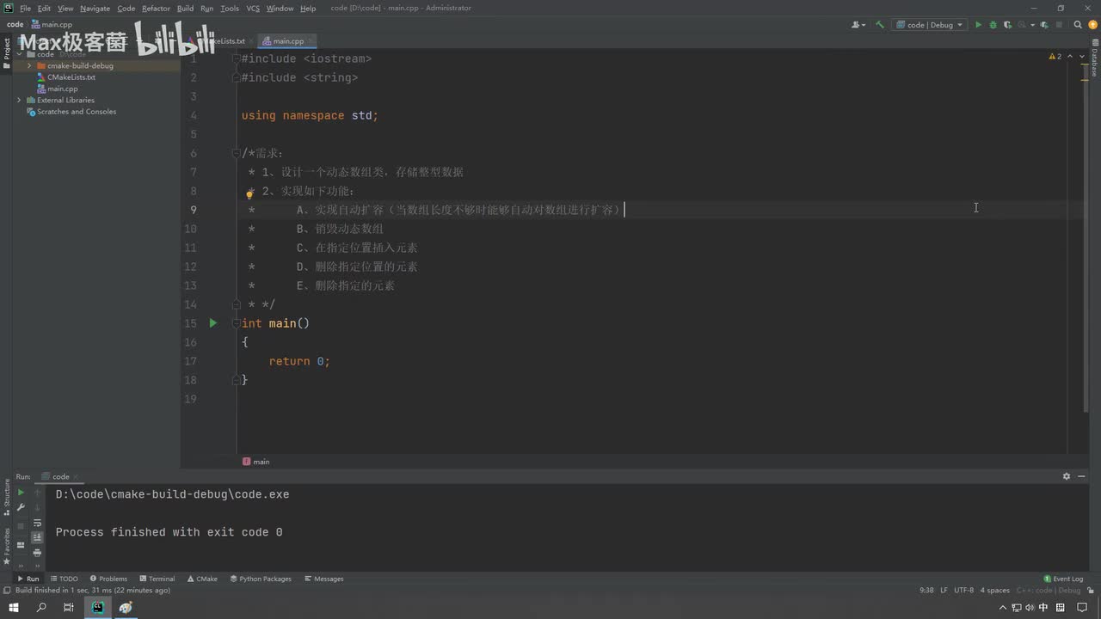This screenshot has width=1101, height=619.
Task: Toggle scroll to end in Run console
Action: 37,537
